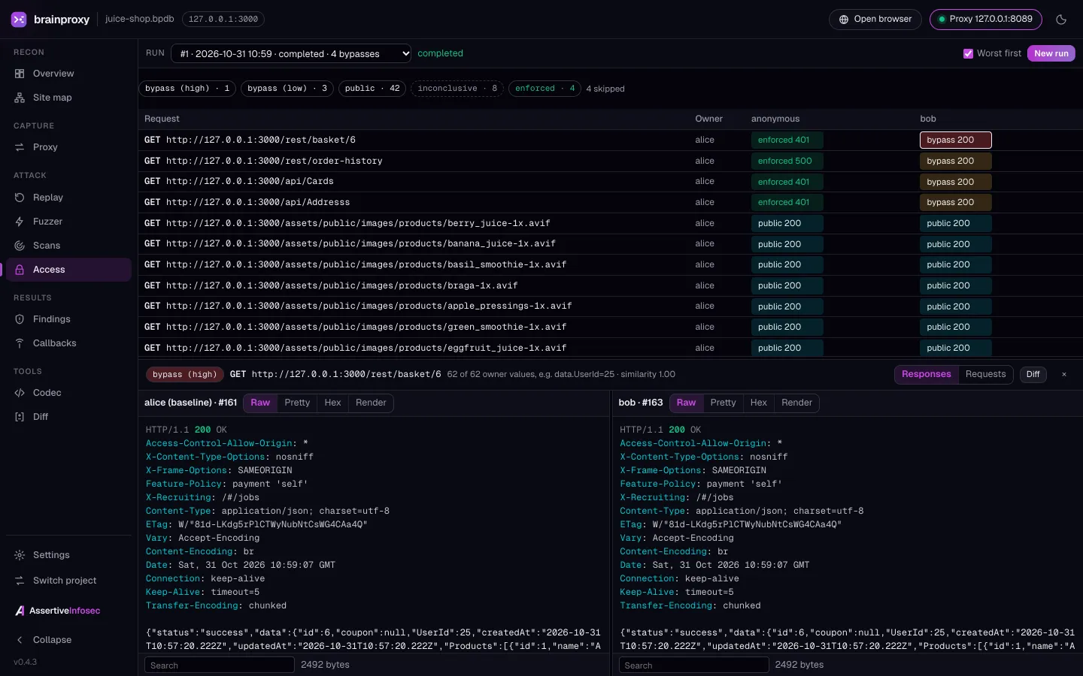Start a New run

1051,53
